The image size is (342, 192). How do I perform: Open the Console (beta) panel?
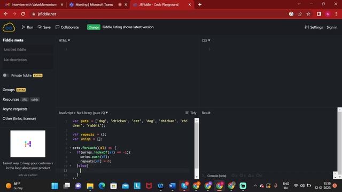click(216, 175)
